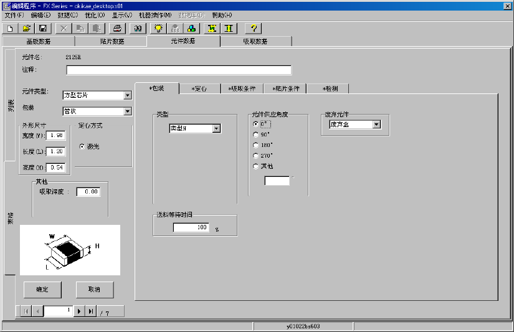Select the 270° supply angle option
The width and height of the screenshot is (514, 332).
click(255, 155)
